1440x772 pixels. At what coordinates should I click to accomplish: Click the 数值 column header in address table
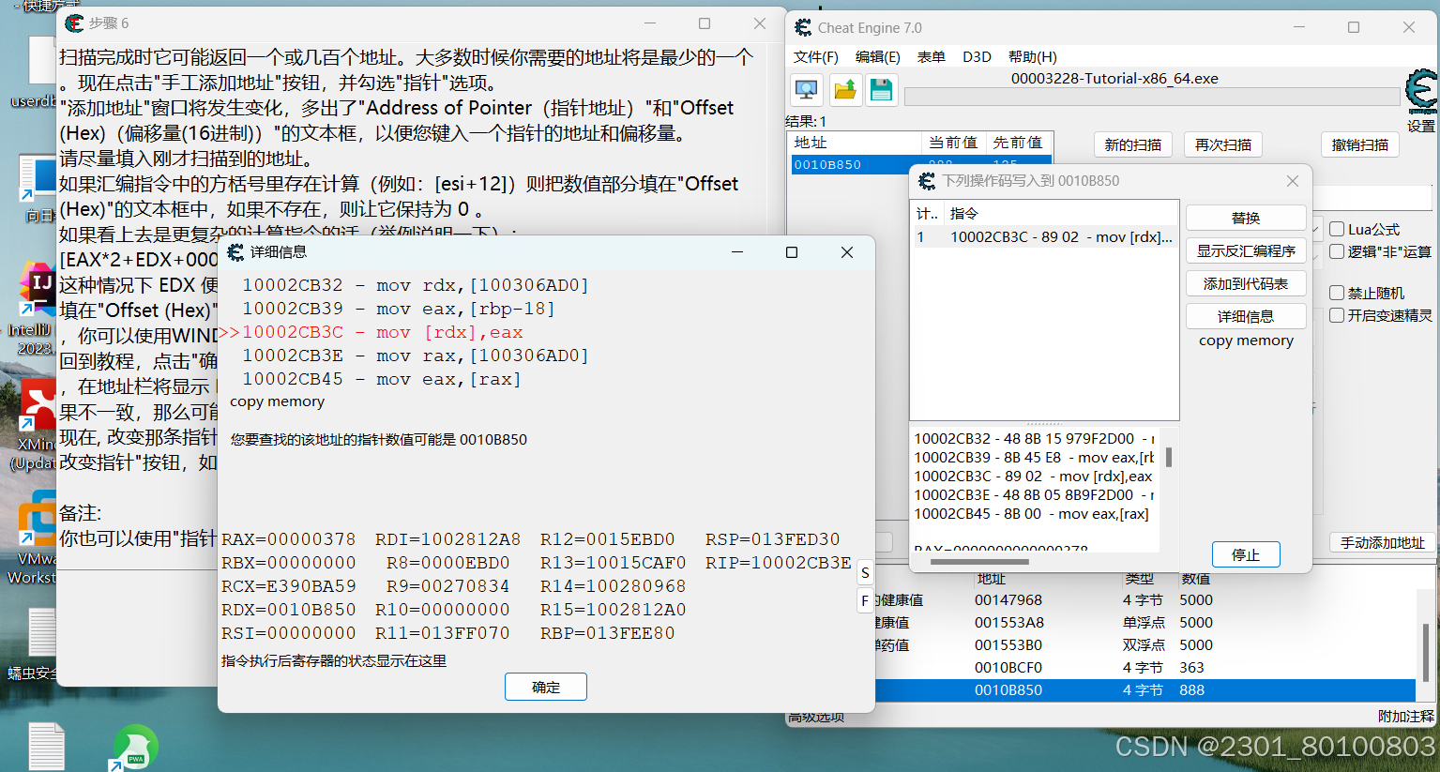[1195, 579]
